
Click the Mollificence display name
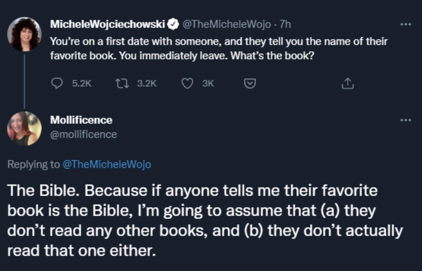coord(81,120)
